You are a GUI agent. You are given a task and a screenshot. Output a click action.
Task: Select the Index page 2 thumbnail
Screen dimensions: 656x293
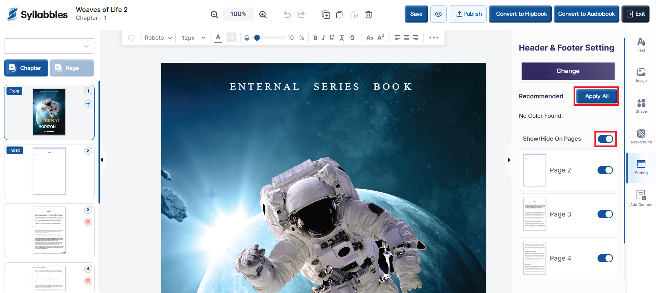[x=49, y=171]
